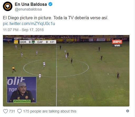The width and height of the screenshot is (135, 117).
Task: Open En Una Baldosa display name
Action: coord(31,4)
